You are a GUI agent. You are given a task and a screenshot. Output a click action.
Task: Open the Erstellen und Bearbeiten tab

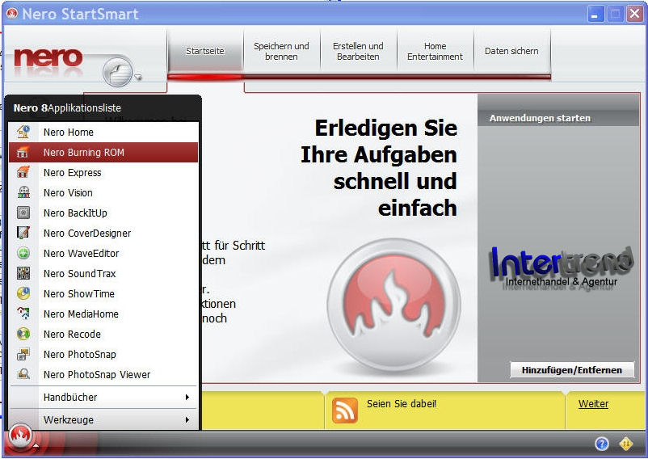click(358, 52)
